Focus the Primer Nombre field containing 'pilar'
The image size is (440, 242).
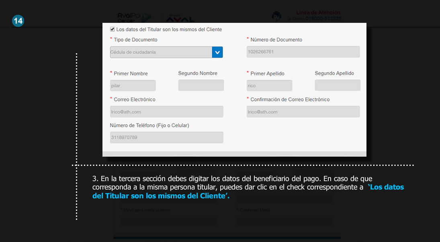coord(133,85)
